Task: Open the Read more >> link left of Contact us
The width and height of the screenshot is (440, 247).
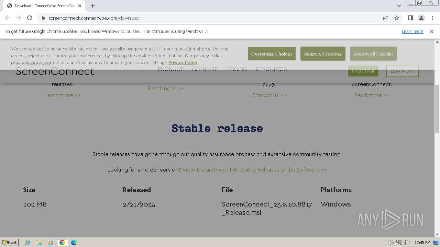Action: click(x=165, y=89)
